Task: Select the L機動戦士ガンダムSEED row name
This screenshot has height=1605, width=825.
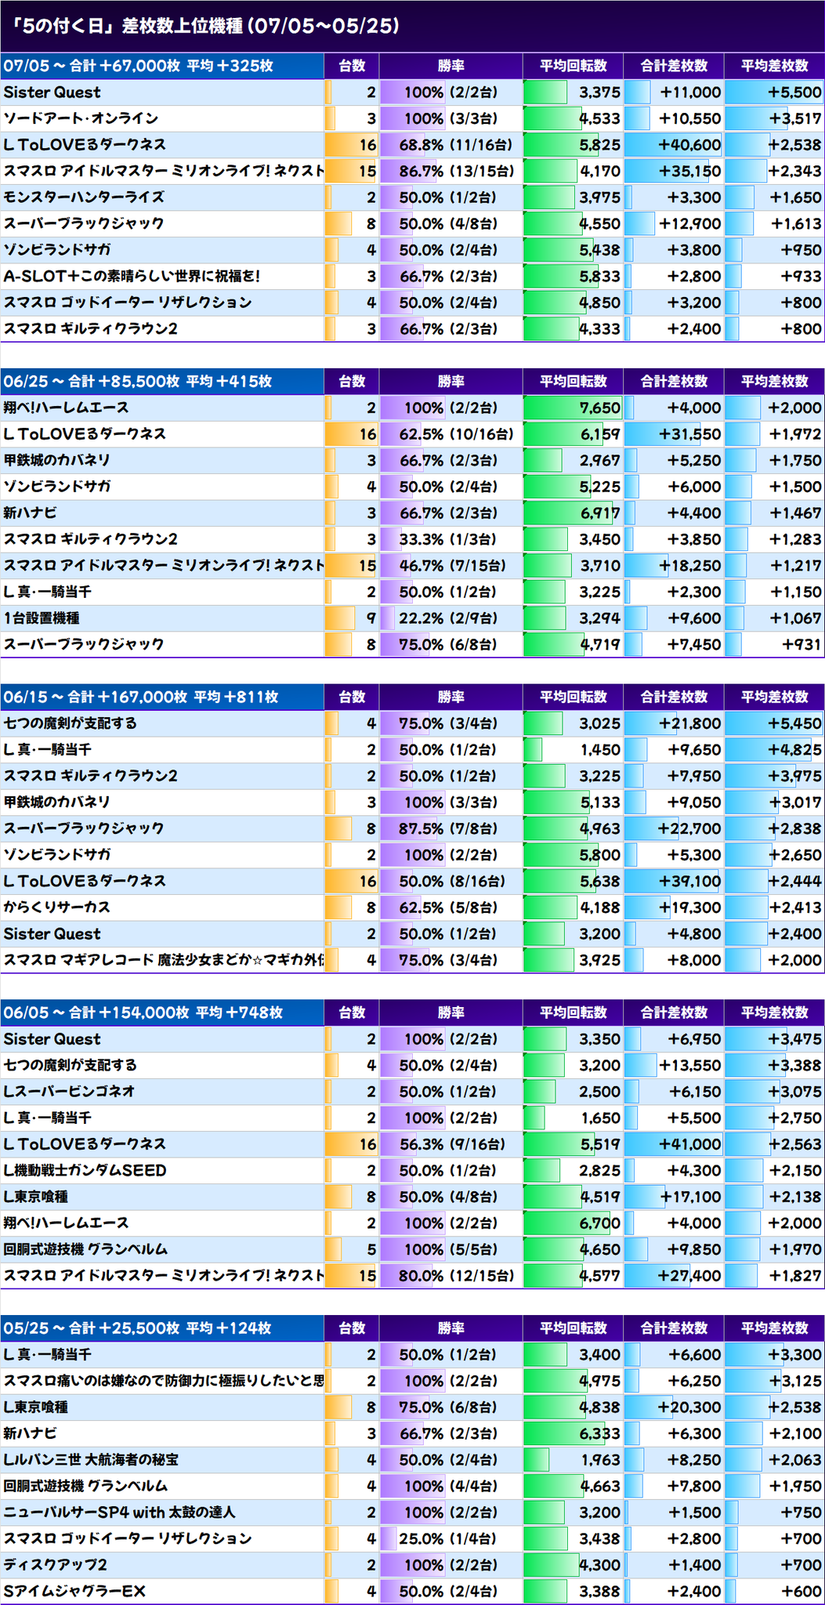Action: (x=85, y=1171)
